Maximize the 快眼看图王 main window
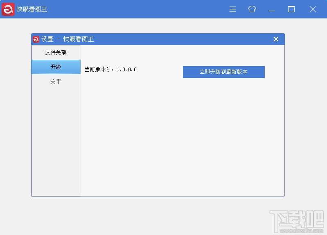The height and width of the screenshot is (235, 327). [291, 9]
